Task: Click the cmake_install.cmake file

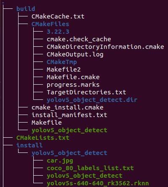Action: click(x=67, y=107)
